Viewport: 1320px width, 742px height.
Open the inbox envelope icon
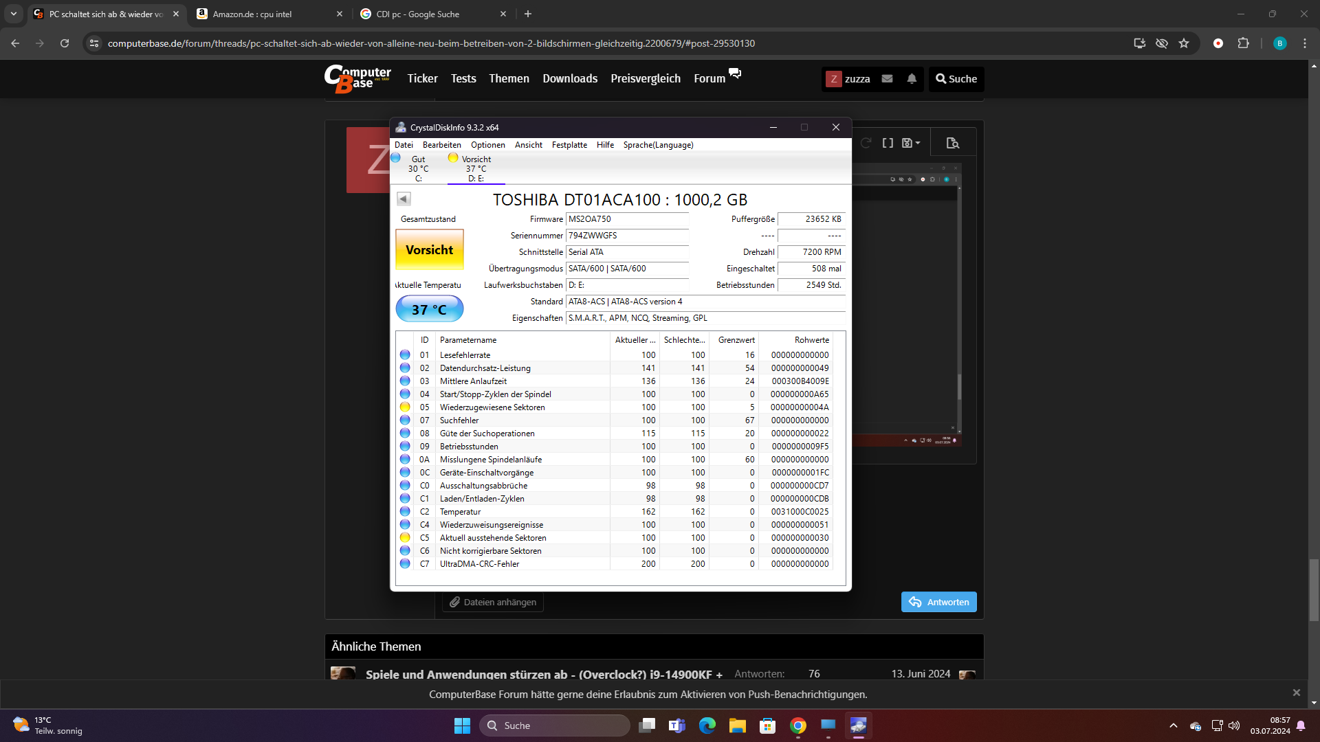tap(888, 79)
